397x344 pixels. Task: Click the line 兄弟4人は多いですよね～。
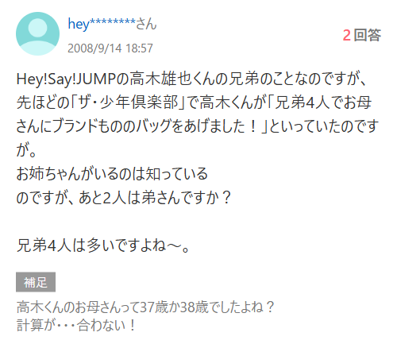click(x=103, y=245)
